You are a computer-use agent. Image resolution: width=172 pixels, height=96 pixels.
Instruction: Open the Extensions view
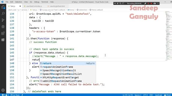(3, 33)
